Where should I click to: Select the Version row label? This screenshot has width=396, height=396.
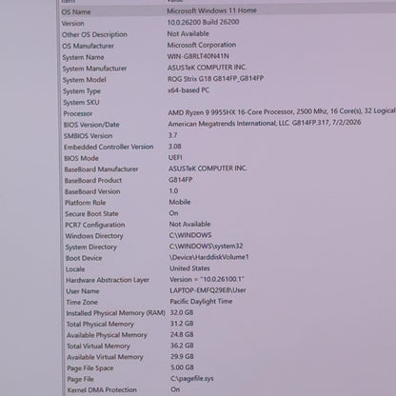pos(73,24)
